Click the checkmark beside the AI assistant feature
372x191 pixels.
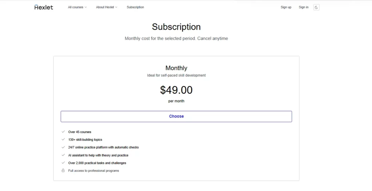(63, 155)
